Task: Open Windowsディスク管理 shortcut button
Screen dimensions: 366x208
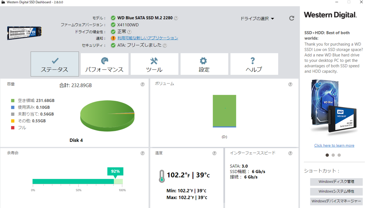Action: click(336, 182)
